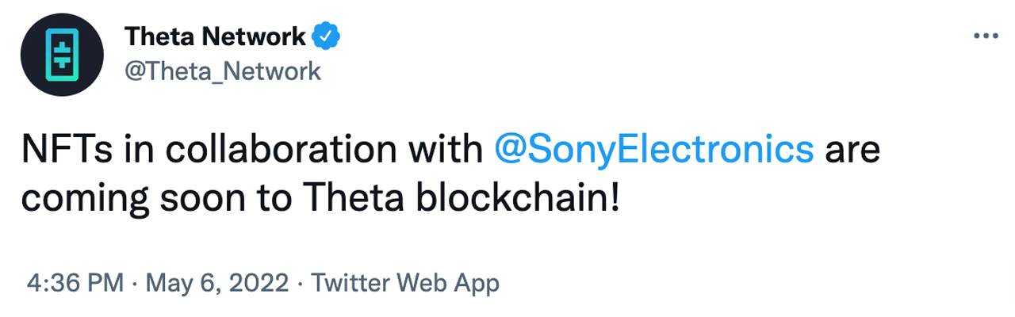Click the Theta Network profile avatar
Image resolution: width=1015 pixels, height=317 pixels.
click(62, 54)
